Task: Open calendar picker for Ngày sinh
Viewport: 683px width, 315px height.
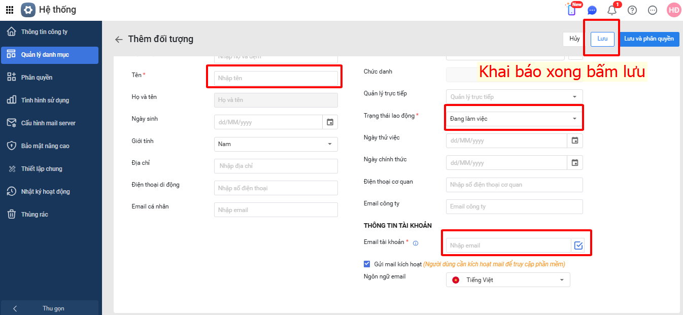Action: (x=330, y=122)
